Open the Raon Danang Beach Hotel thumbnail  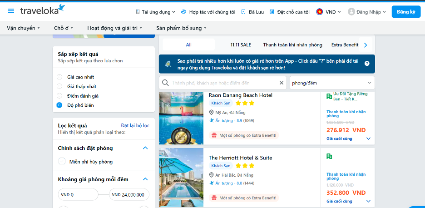point(181,118)
